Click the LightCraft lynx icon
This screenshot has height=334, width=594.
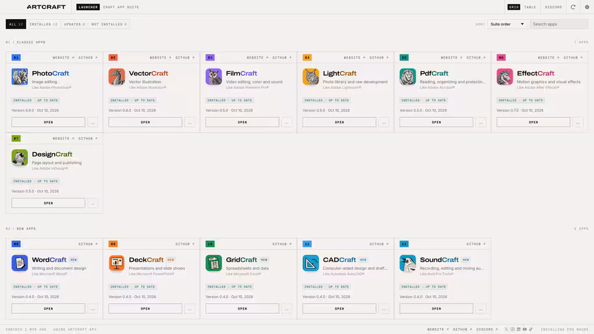click(311, 77)
